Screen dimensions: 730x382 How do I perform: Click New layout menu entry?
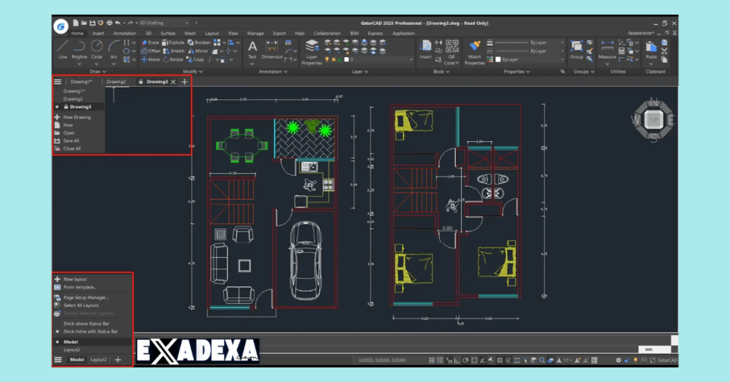[x=75, y=279]
